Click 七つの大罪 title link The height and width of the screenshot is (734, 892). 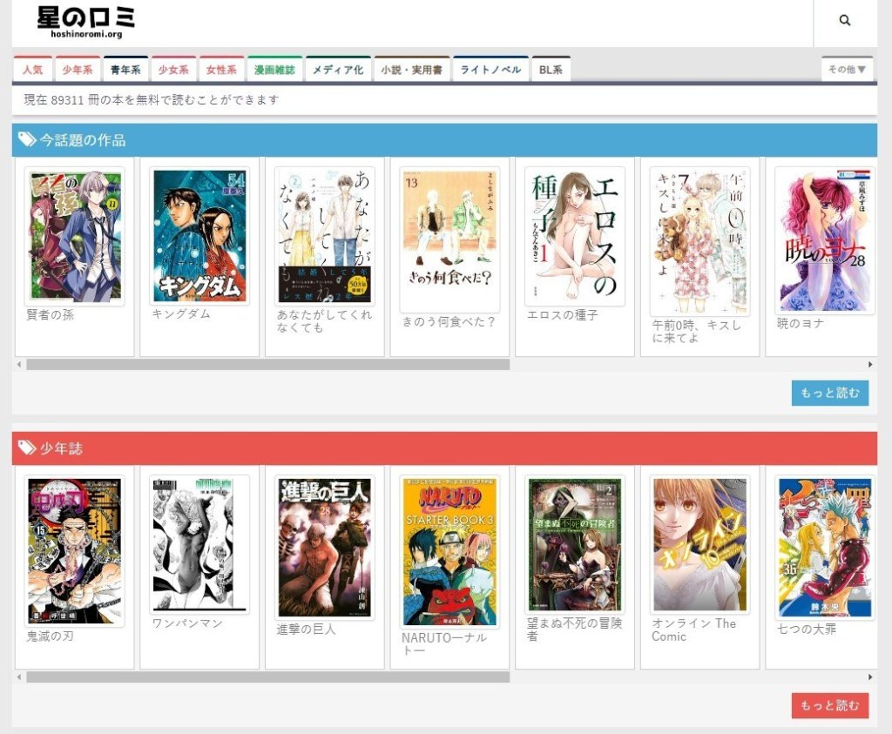(807, 629)
